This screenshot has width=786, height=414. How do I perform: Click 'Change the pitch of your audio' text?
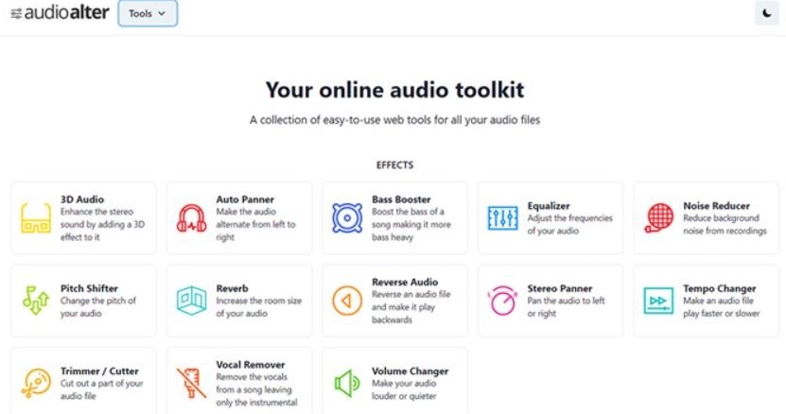[x=97, y=307]
